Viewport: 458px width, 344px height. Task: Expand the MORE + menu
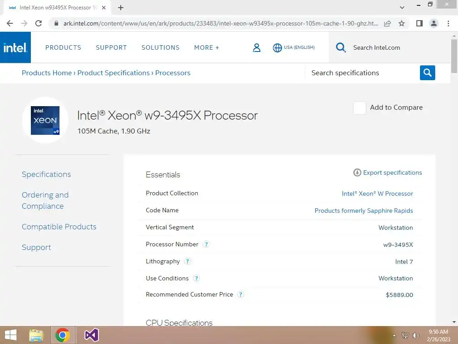(207, 47)
